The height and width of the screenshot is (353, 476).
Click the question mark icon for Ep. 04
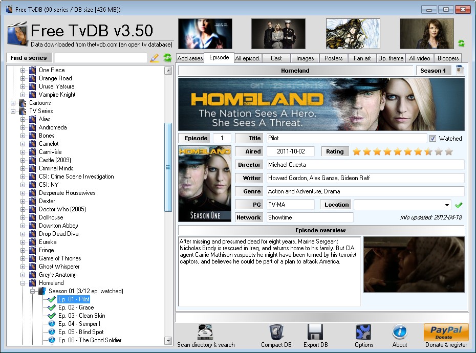(52, 324)
